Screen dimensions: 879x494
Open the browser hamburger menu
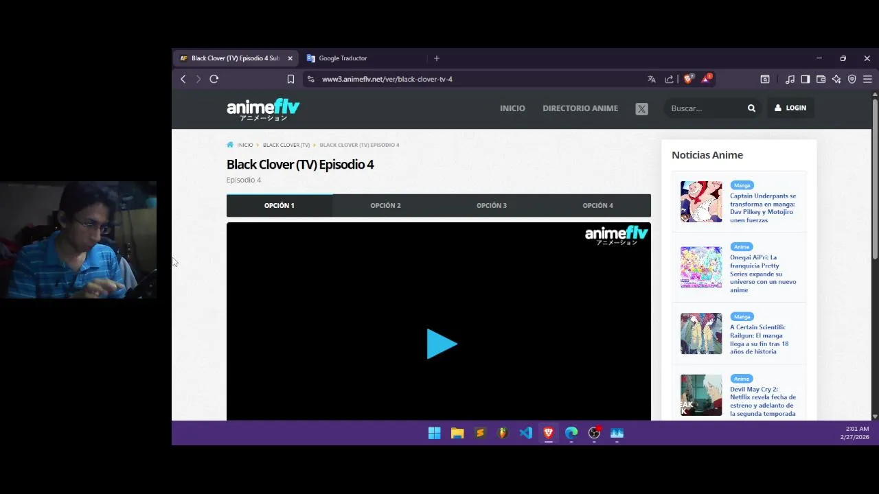pyautogui.click(x=867, y=79)
